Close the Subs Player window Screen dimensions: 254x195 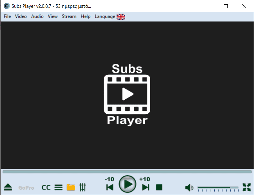pos(244,6)
